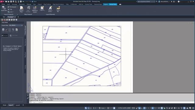Image resolution: width=195 pixels, height=110 pixels.
Task: Switch to the Layout Tools ribbon tab
Action: pos(113,4)
